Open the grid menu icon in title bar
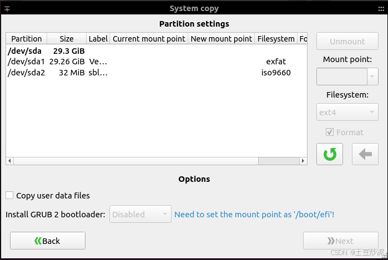The image size is (388, 260). pyautogui.click(x=381, y=9)
